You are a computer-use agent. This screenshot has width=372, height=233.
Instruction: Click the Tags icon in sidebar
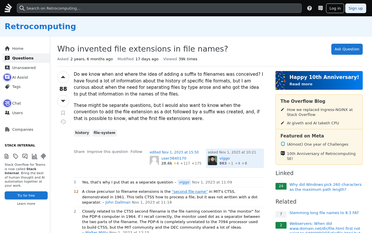pyautogui.click(x=7, y=87)
